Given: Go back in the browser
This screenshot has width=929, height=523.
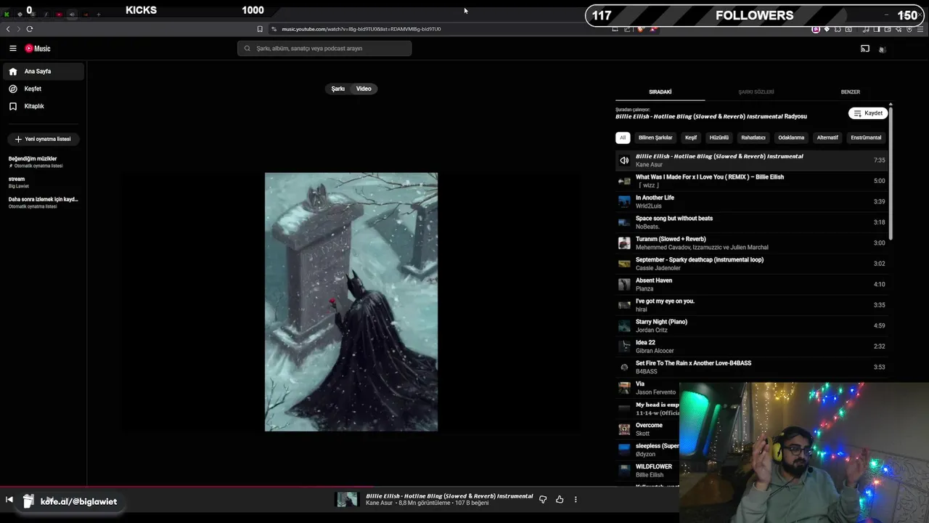Looking at the screenshot, I should click(x=8, y=29).
